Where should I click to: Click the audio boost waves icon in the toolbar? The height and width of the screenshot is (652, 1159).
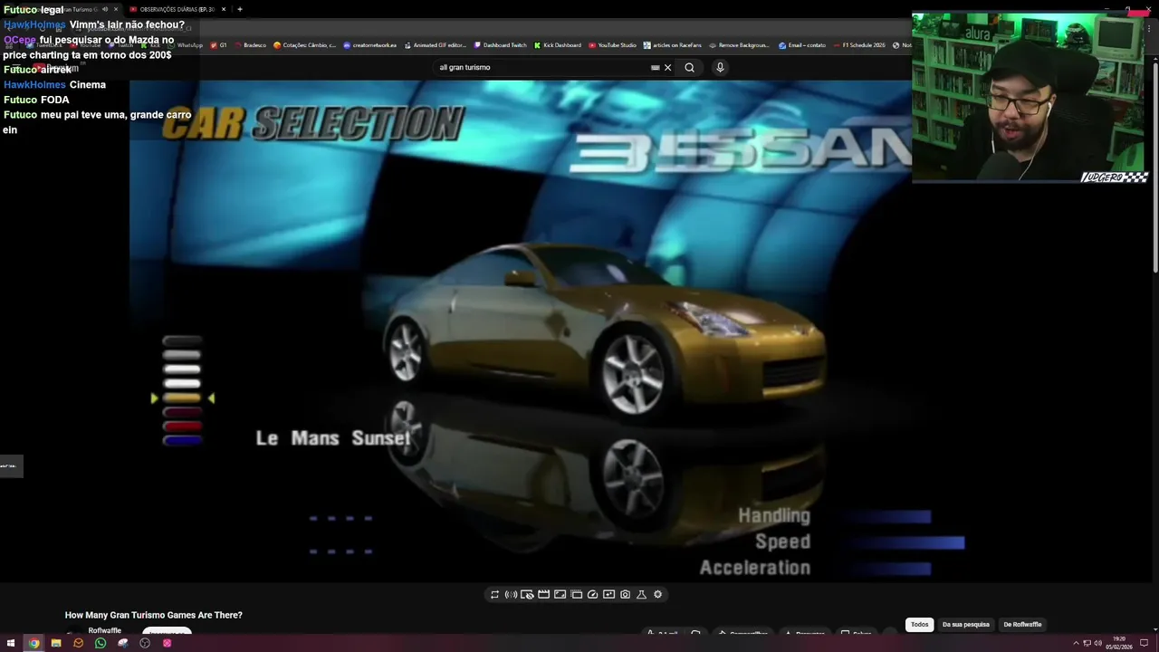point(511,595)
